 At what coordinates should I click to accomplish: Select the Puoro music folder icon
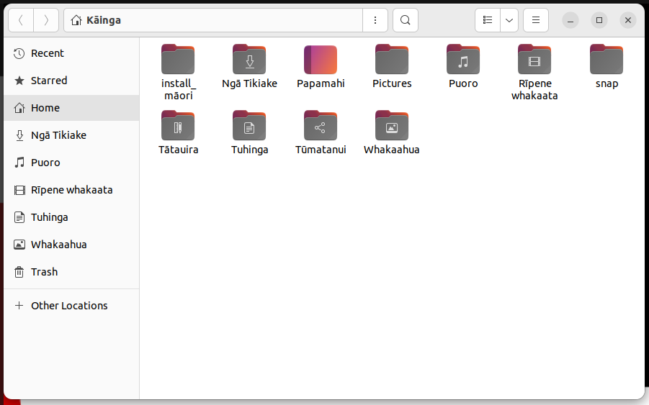463,59
